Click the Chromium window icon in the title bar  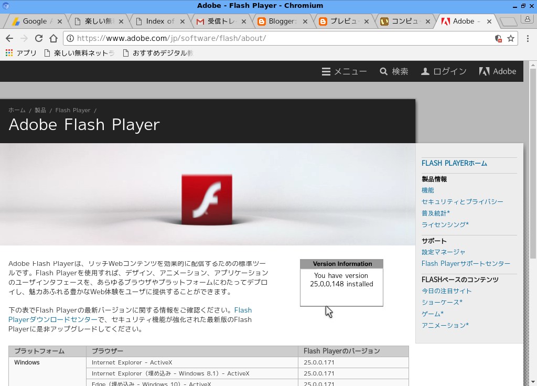pyautogui.click(x=5, y=5)
